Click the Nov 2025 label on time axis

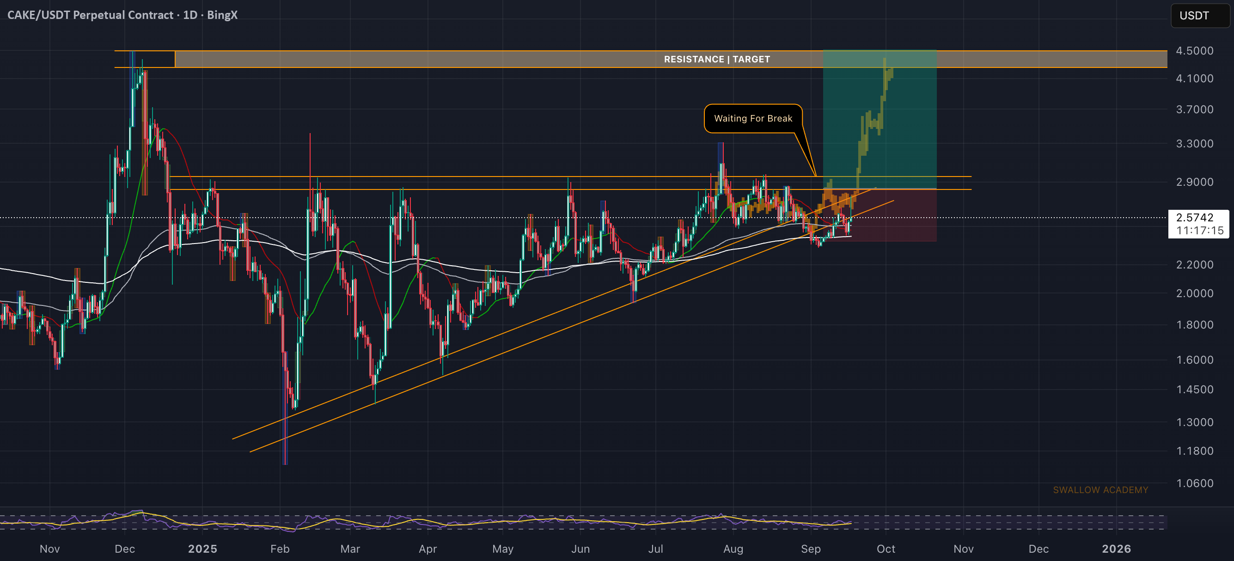(963, 549)
